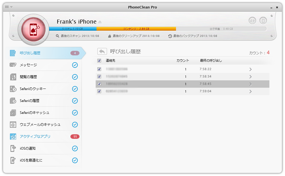Uncheck the call entry at 7:58:22

point(99,69)
